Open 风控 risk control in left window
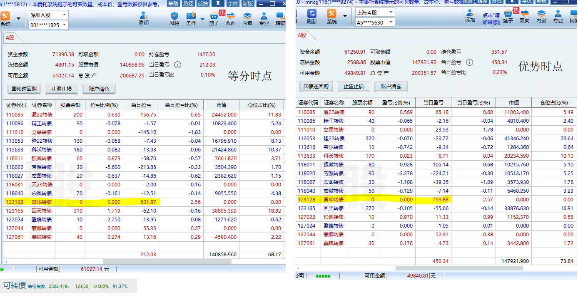Screen dimensions: 578x300 click(x=174, y=18)
